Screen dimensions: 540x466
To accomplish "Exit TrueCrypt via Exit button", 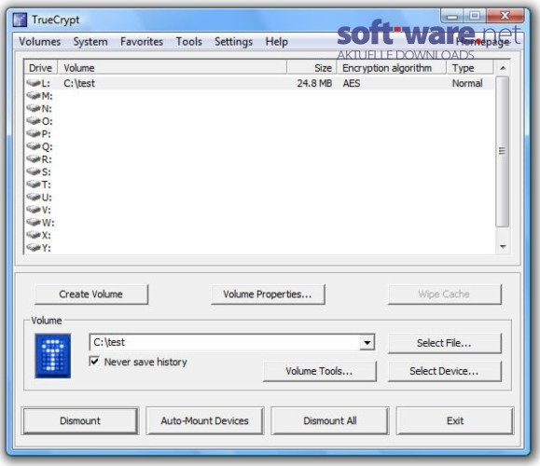I will pyautogui.click(x=455, y=420).
